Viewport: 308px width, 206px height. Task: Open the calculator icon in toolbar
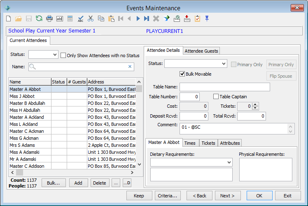70,19
